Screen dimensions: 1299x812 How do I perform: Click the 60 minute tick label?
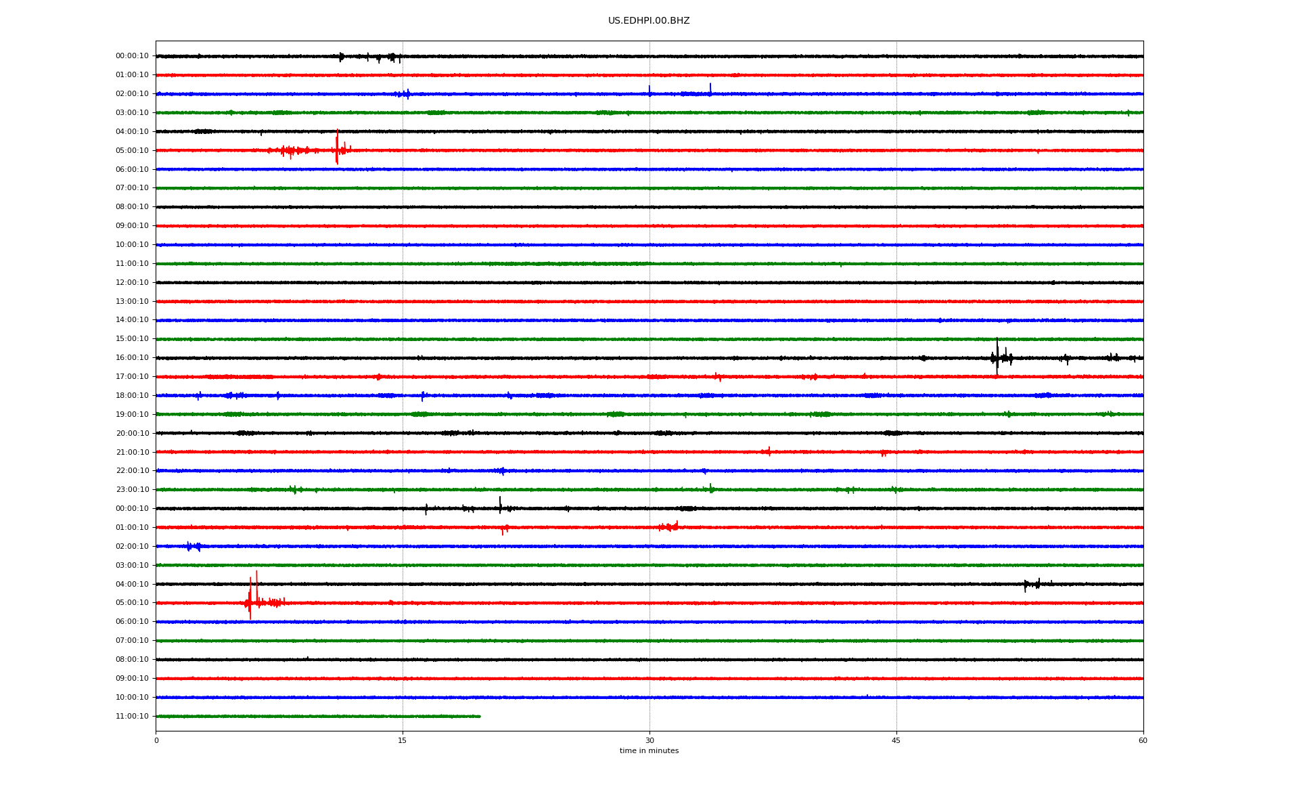pos(1142,740)
